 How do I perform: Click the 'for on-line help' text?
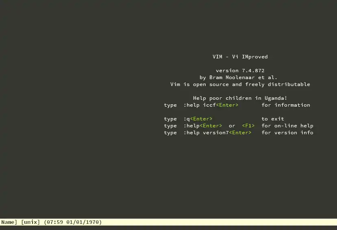(x=287, y=126)
